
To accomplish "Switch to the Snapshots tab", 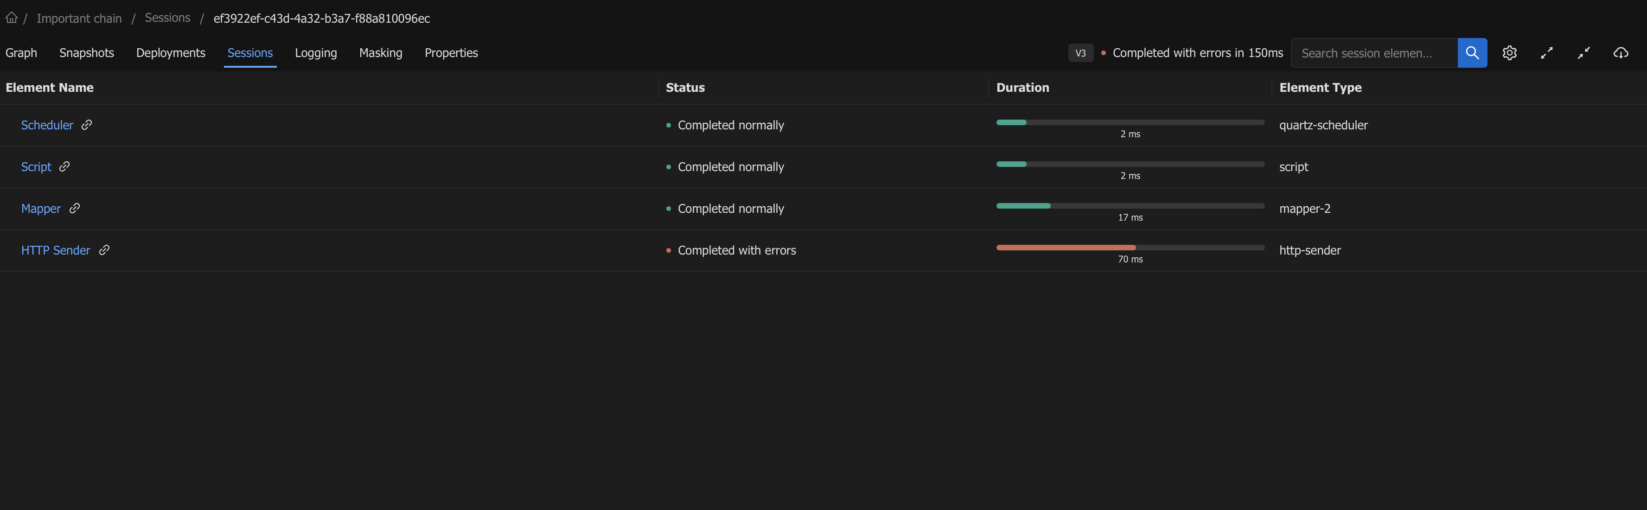I will pos(86,53).
